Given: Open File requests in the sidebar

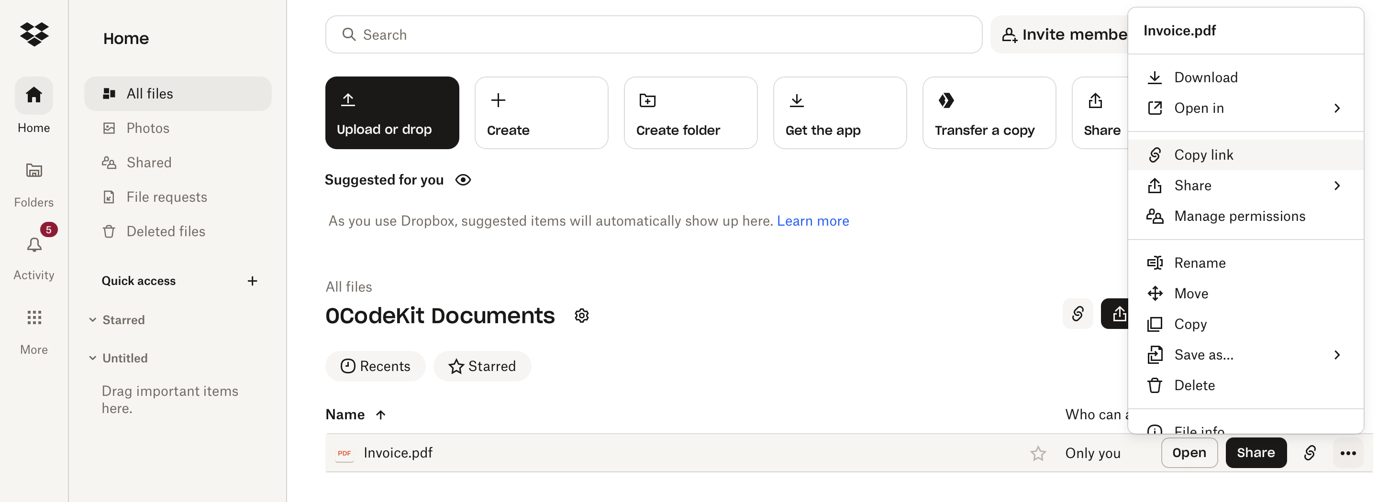Looking at the screenshot, I should point(178,197).
